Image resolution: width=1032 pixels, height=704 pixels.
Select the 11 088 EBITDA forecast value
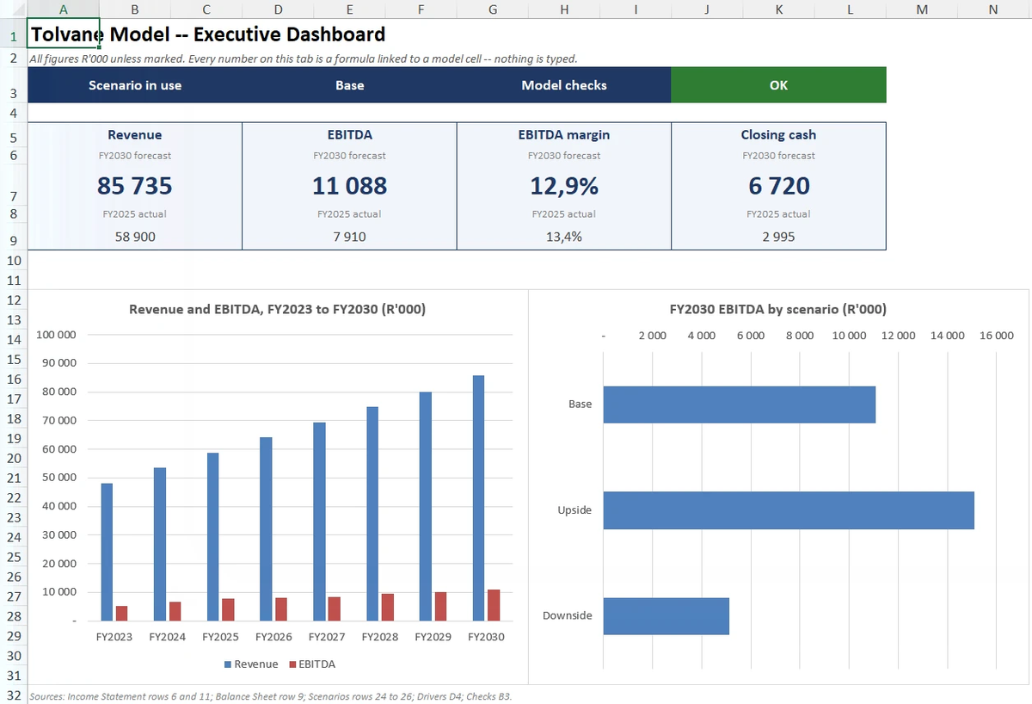(349, 186)
